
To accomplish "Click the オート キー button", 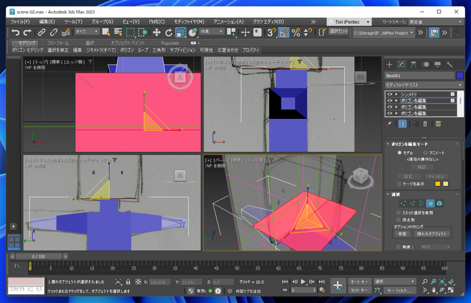I will (x=359, y=282).
